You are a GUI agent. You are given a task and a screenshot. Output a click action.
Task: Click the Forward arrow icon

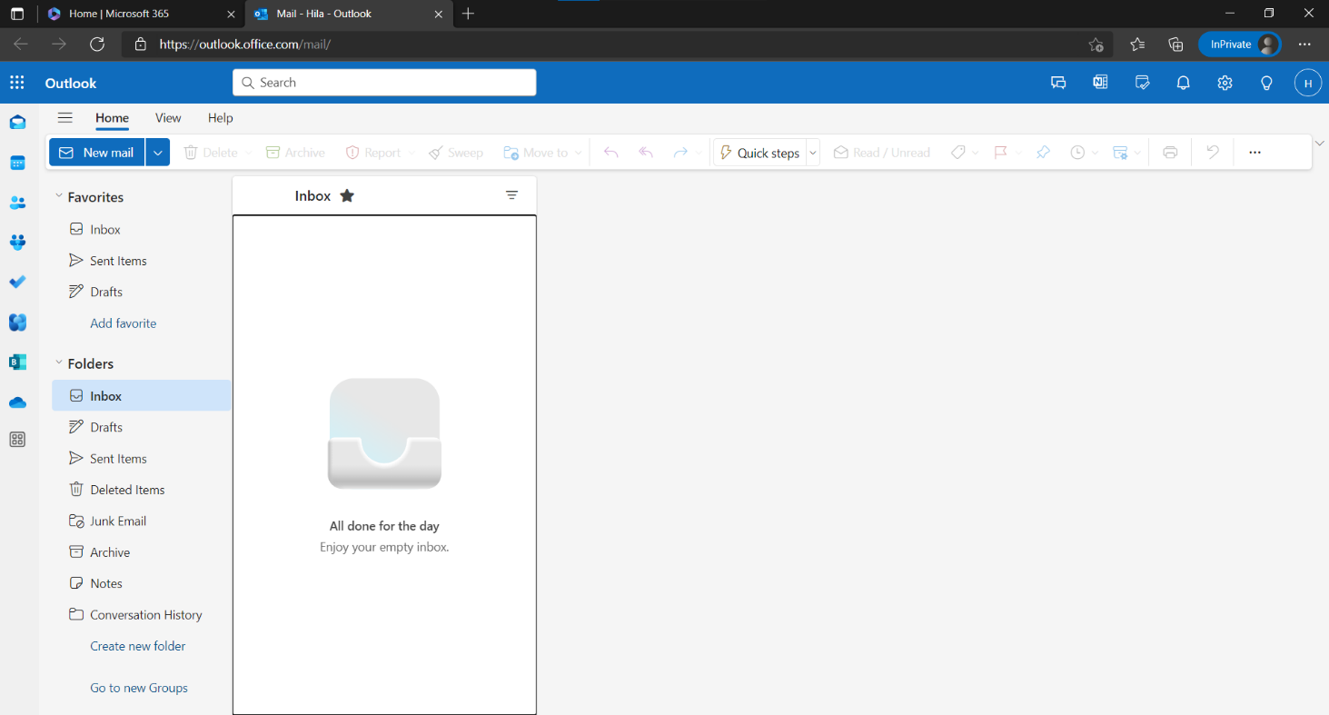[680, 153]
